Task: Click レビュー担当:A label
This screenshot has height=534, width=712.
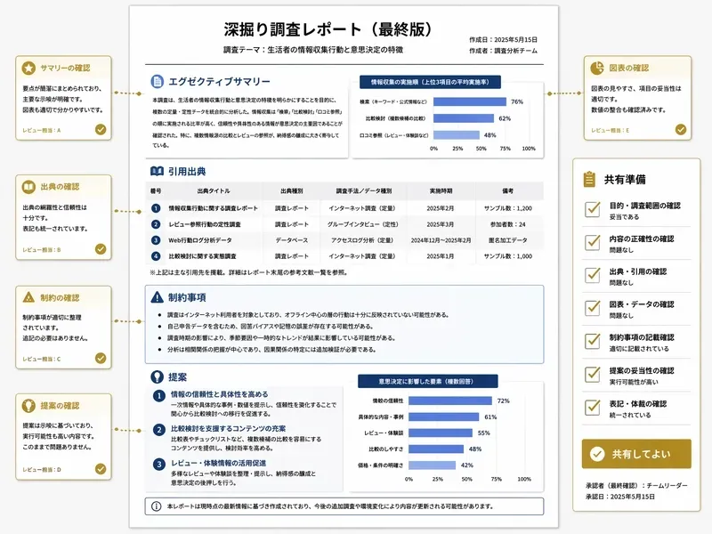Action: (x=42, y=130)
